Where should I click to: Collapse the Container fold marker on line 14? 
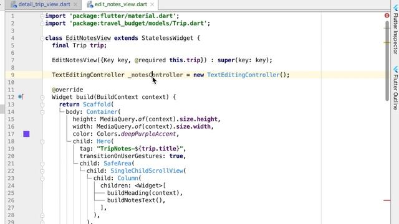(42, 112)
